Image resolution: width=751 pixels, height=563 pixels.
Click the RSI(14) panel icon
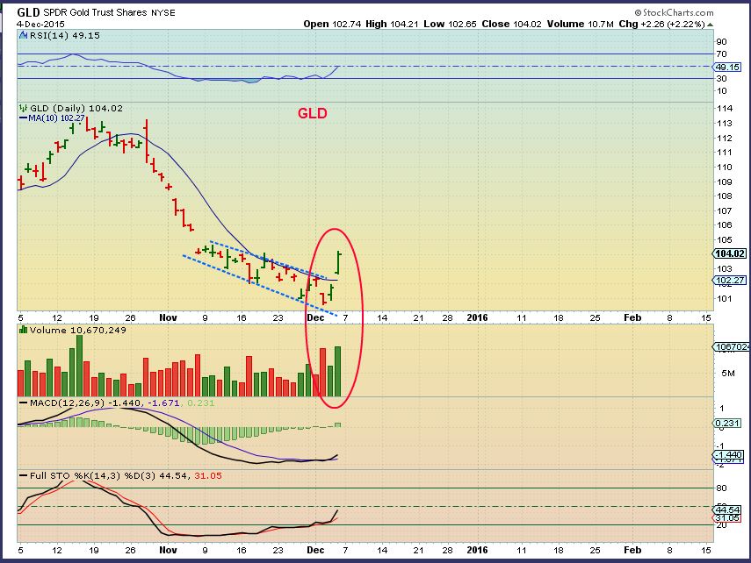23,35
